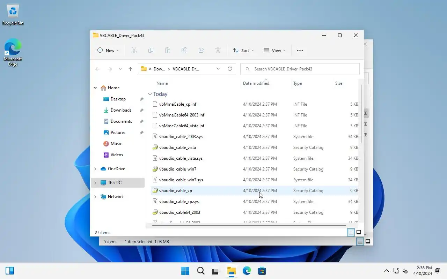Open Task View on taskbar

pos(216,271)
